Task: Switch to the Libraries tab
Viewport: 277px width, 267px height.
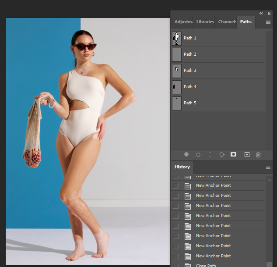Action: pyautogui.click(x=203, y=22)
